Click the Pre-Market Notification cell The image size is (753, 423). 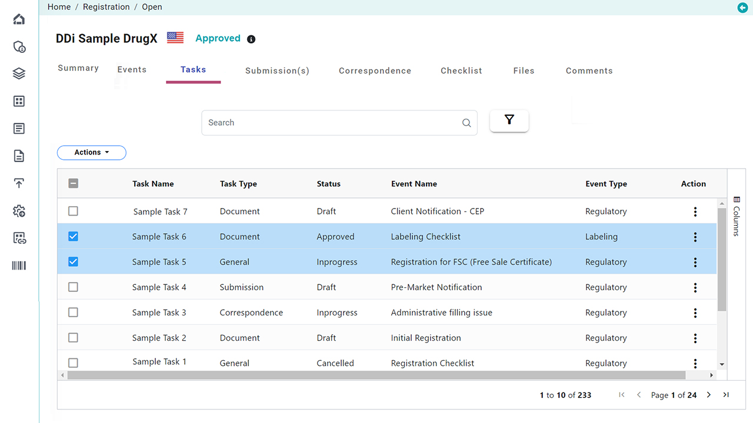pyautogui.click(x=436, y=287)
